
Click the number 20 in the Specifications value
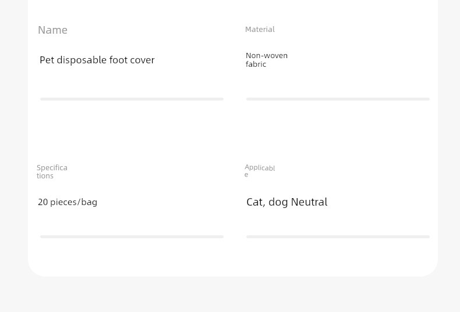coord(43,202)
